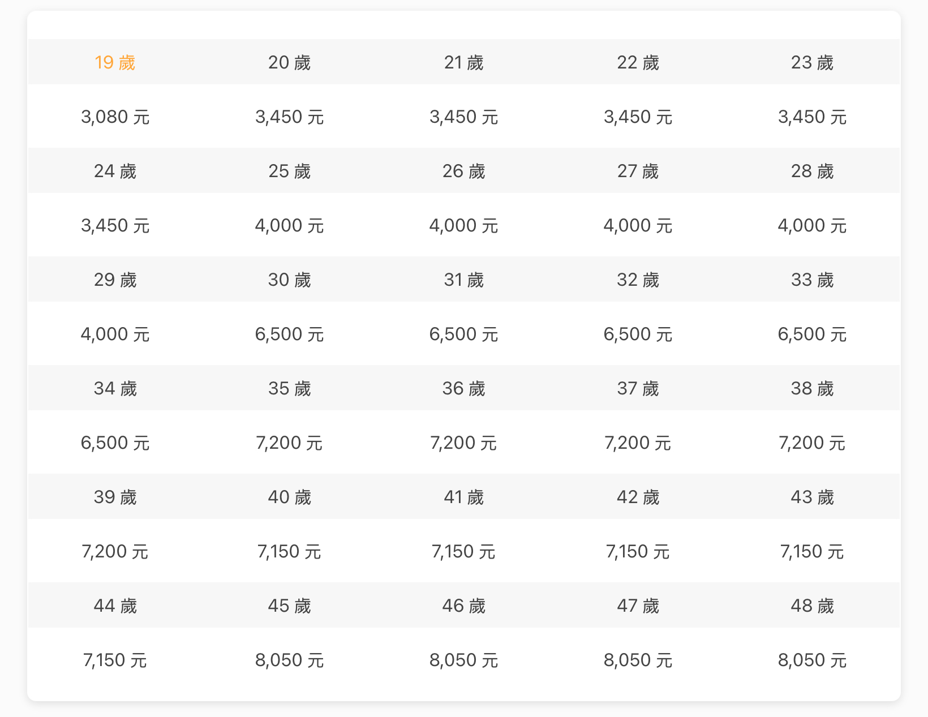
Task: Select the 48 歲 age cell
Action: [812, 606]
